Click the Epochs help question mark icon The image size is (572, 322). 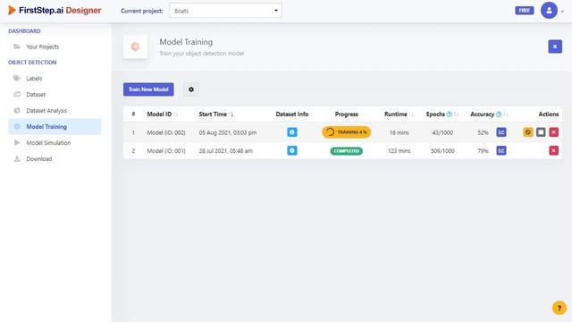click(x=450, y=114)
